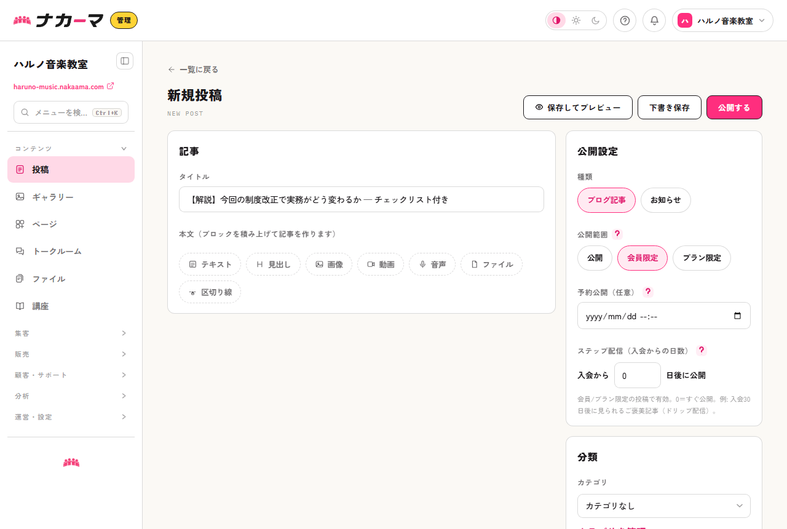Click the 管理 badge in the header
Image resolution: width=787 pixels, height=529 pixels.
[124, 20]
